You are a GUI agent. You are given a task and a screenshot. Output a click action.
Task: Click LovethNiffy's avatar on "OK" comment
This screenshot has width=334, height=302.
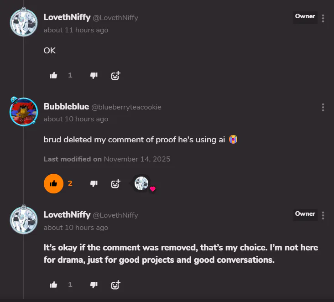23,22
